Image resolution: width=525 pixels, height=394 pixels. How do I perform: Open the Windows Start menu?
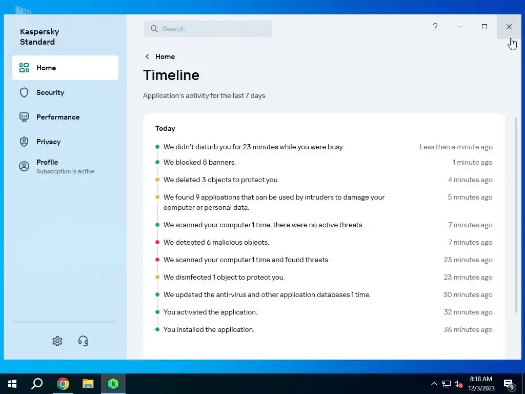click(x=12, y=384)
